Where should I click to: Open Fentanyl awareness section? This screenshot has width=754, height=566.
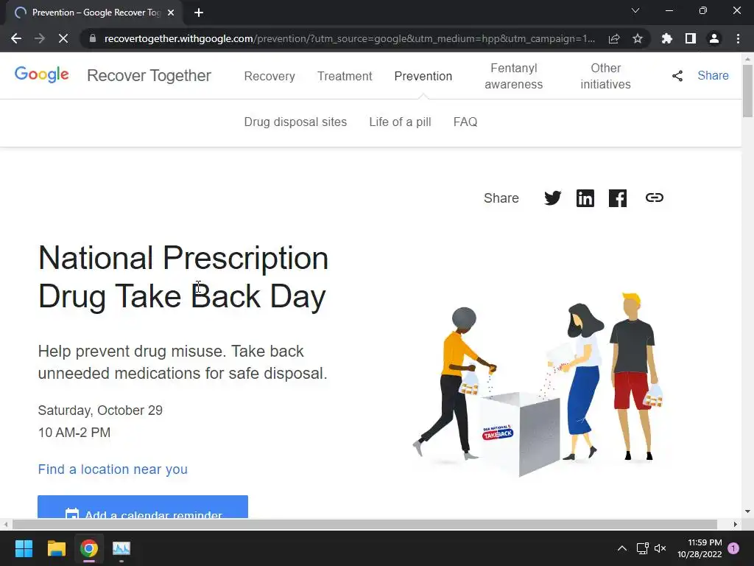click(513, 76)
